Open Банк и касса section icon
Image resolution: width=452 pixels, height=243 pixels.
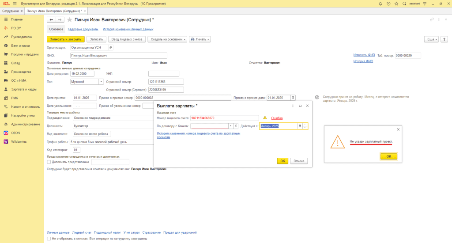click(6, 46)
